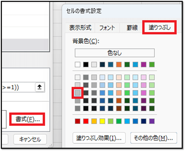Select the フォント tab
185x151 pixels.
click(x=107, y=28)
